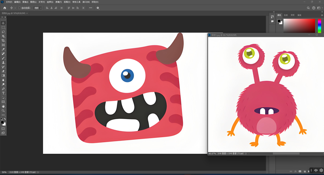324x175 pixels.
Task: Pick the Eyedropper tool
Action: pyautogui.click(x=3, y=49)
